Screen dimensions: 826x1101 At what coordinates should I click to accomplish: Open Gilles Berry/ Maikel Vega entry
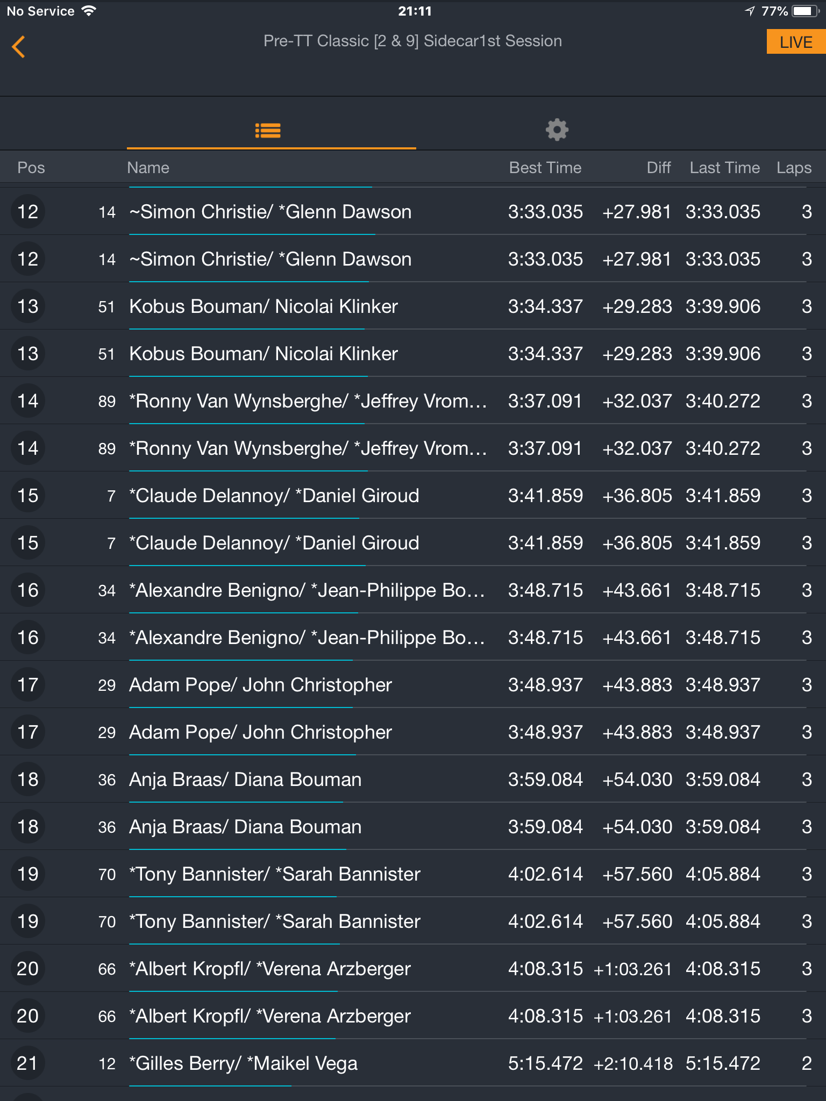pyautogui.click(x=413, y=1063)
